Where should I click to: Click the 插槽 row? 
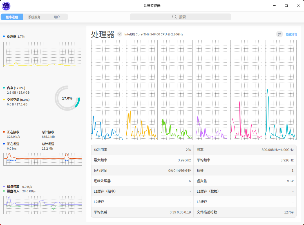[245, 170]
